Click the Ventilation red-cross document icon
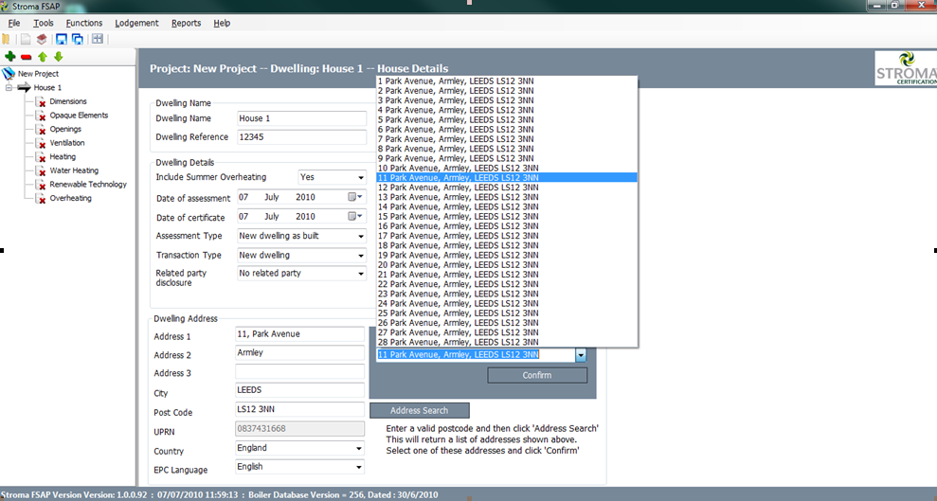The height and width of the screenshot is (501, 937). coord(41,143)
